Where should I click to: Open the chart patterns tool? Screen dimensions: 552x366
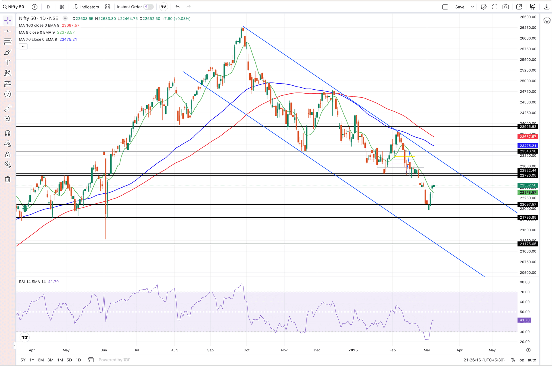click(8, 73)
